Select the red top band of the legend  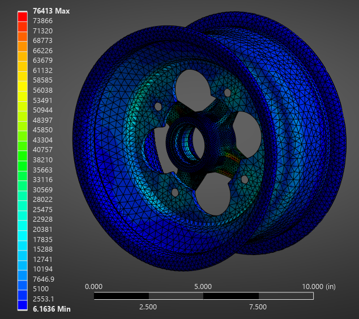coord(23,16)
